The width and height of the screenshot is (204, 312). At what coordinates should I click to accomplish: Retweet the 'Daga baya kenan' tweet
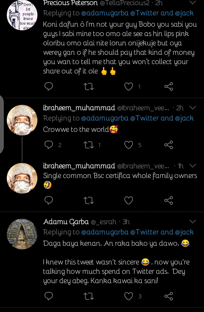click(89, 296)
